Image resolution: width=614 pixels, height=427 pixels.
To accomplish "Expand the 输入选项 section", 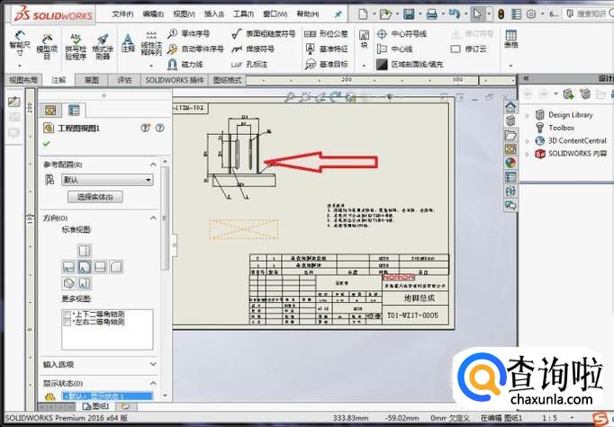I will tap(152, 364).
